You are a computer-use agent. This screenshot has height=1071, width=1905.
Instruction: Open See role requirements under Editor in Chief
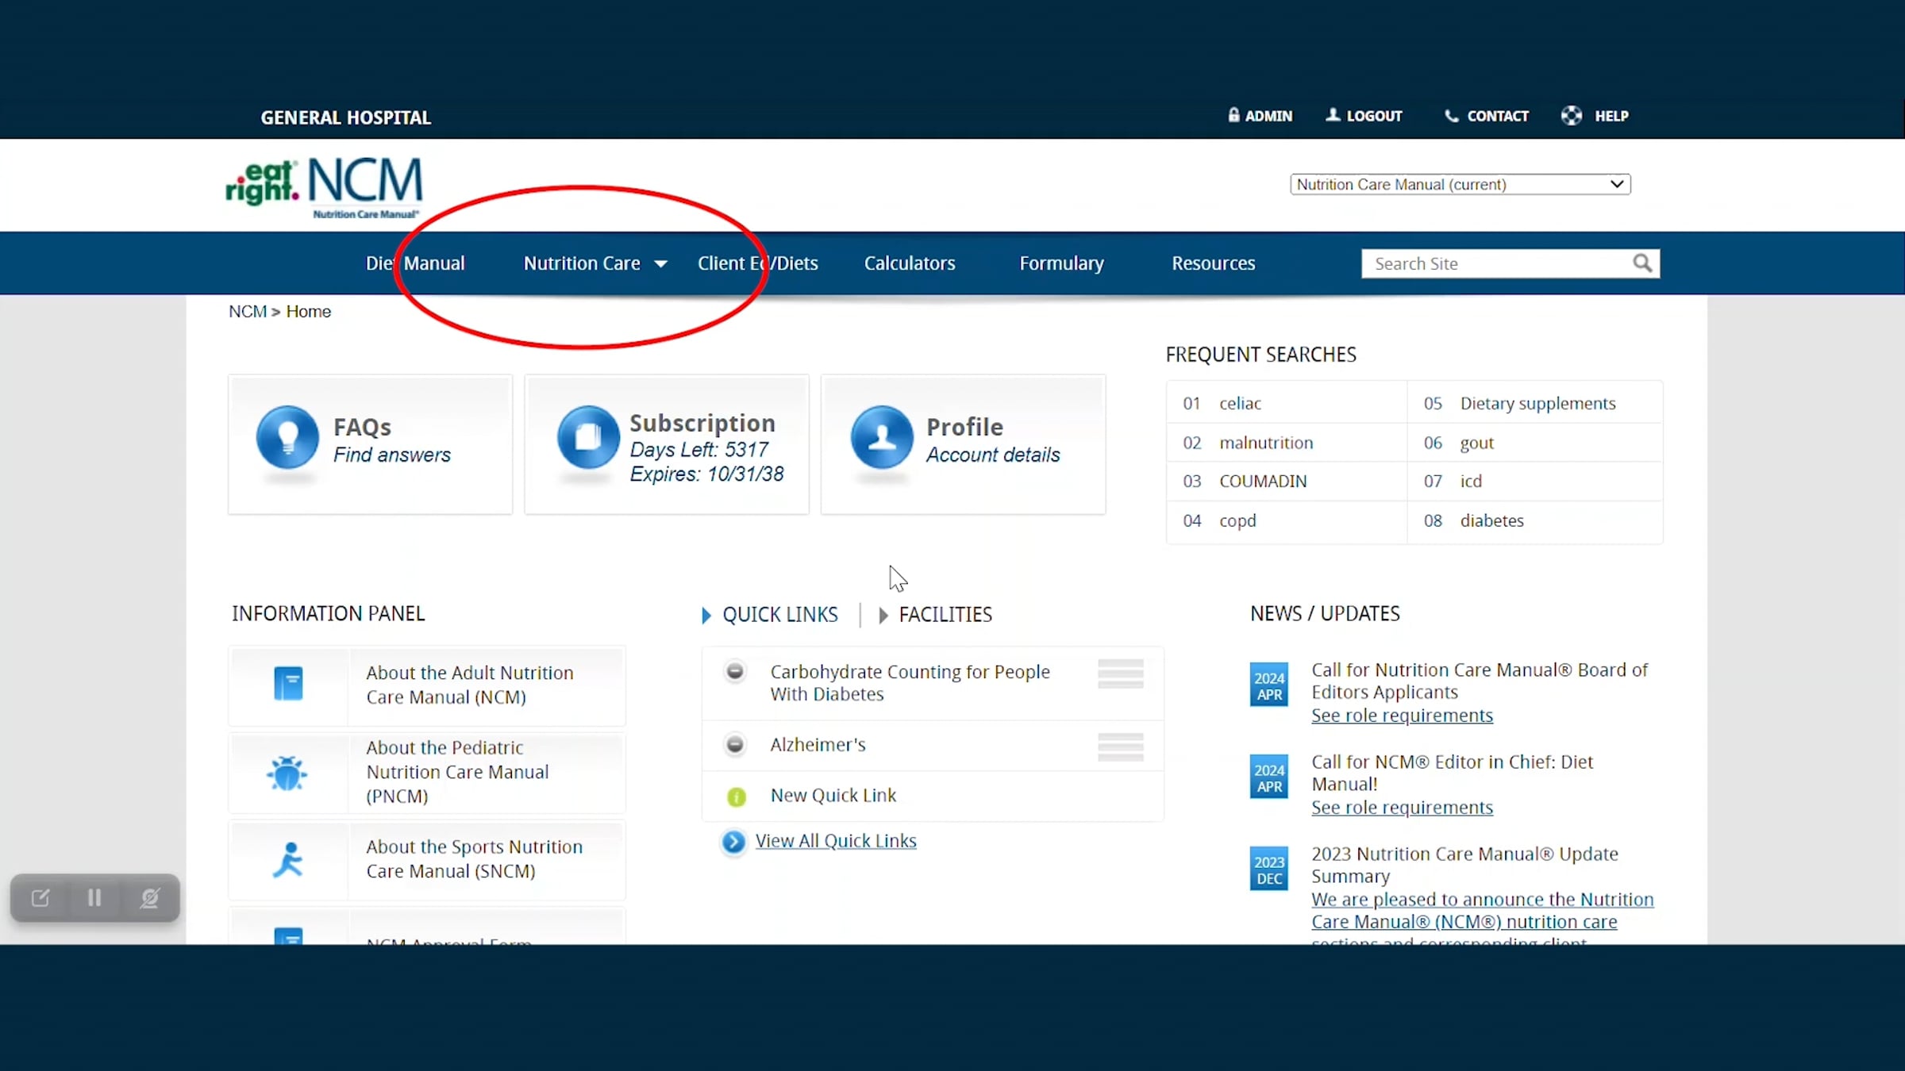(1402, 808)
